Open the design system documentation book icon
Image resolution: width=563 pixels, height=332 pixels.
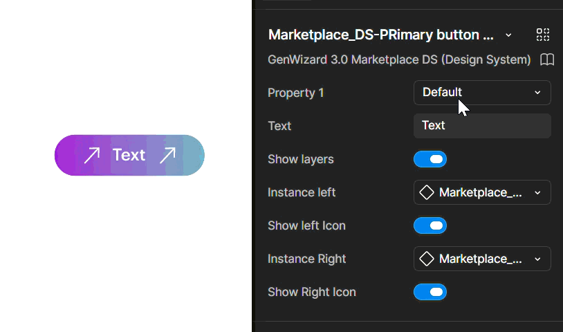[x=547, y=59]
